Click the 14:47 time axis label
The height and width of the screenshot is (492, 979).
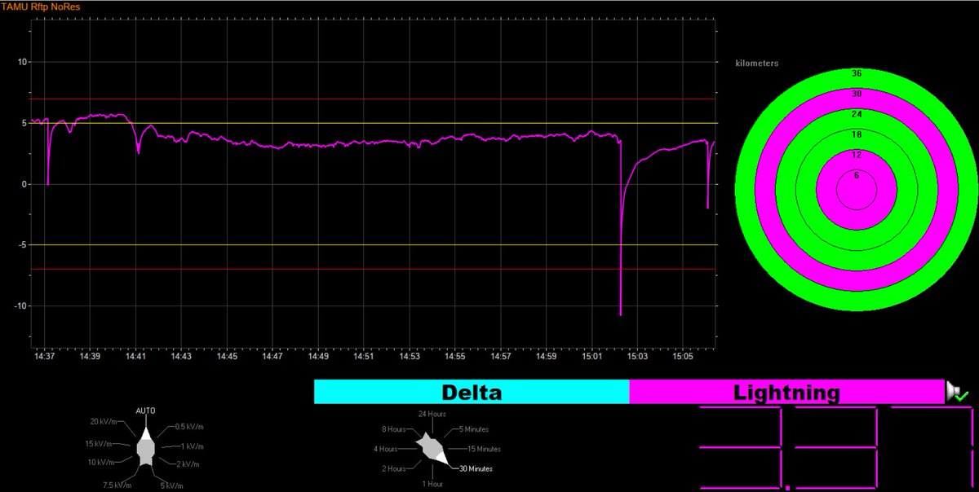[x=273, y=356]
